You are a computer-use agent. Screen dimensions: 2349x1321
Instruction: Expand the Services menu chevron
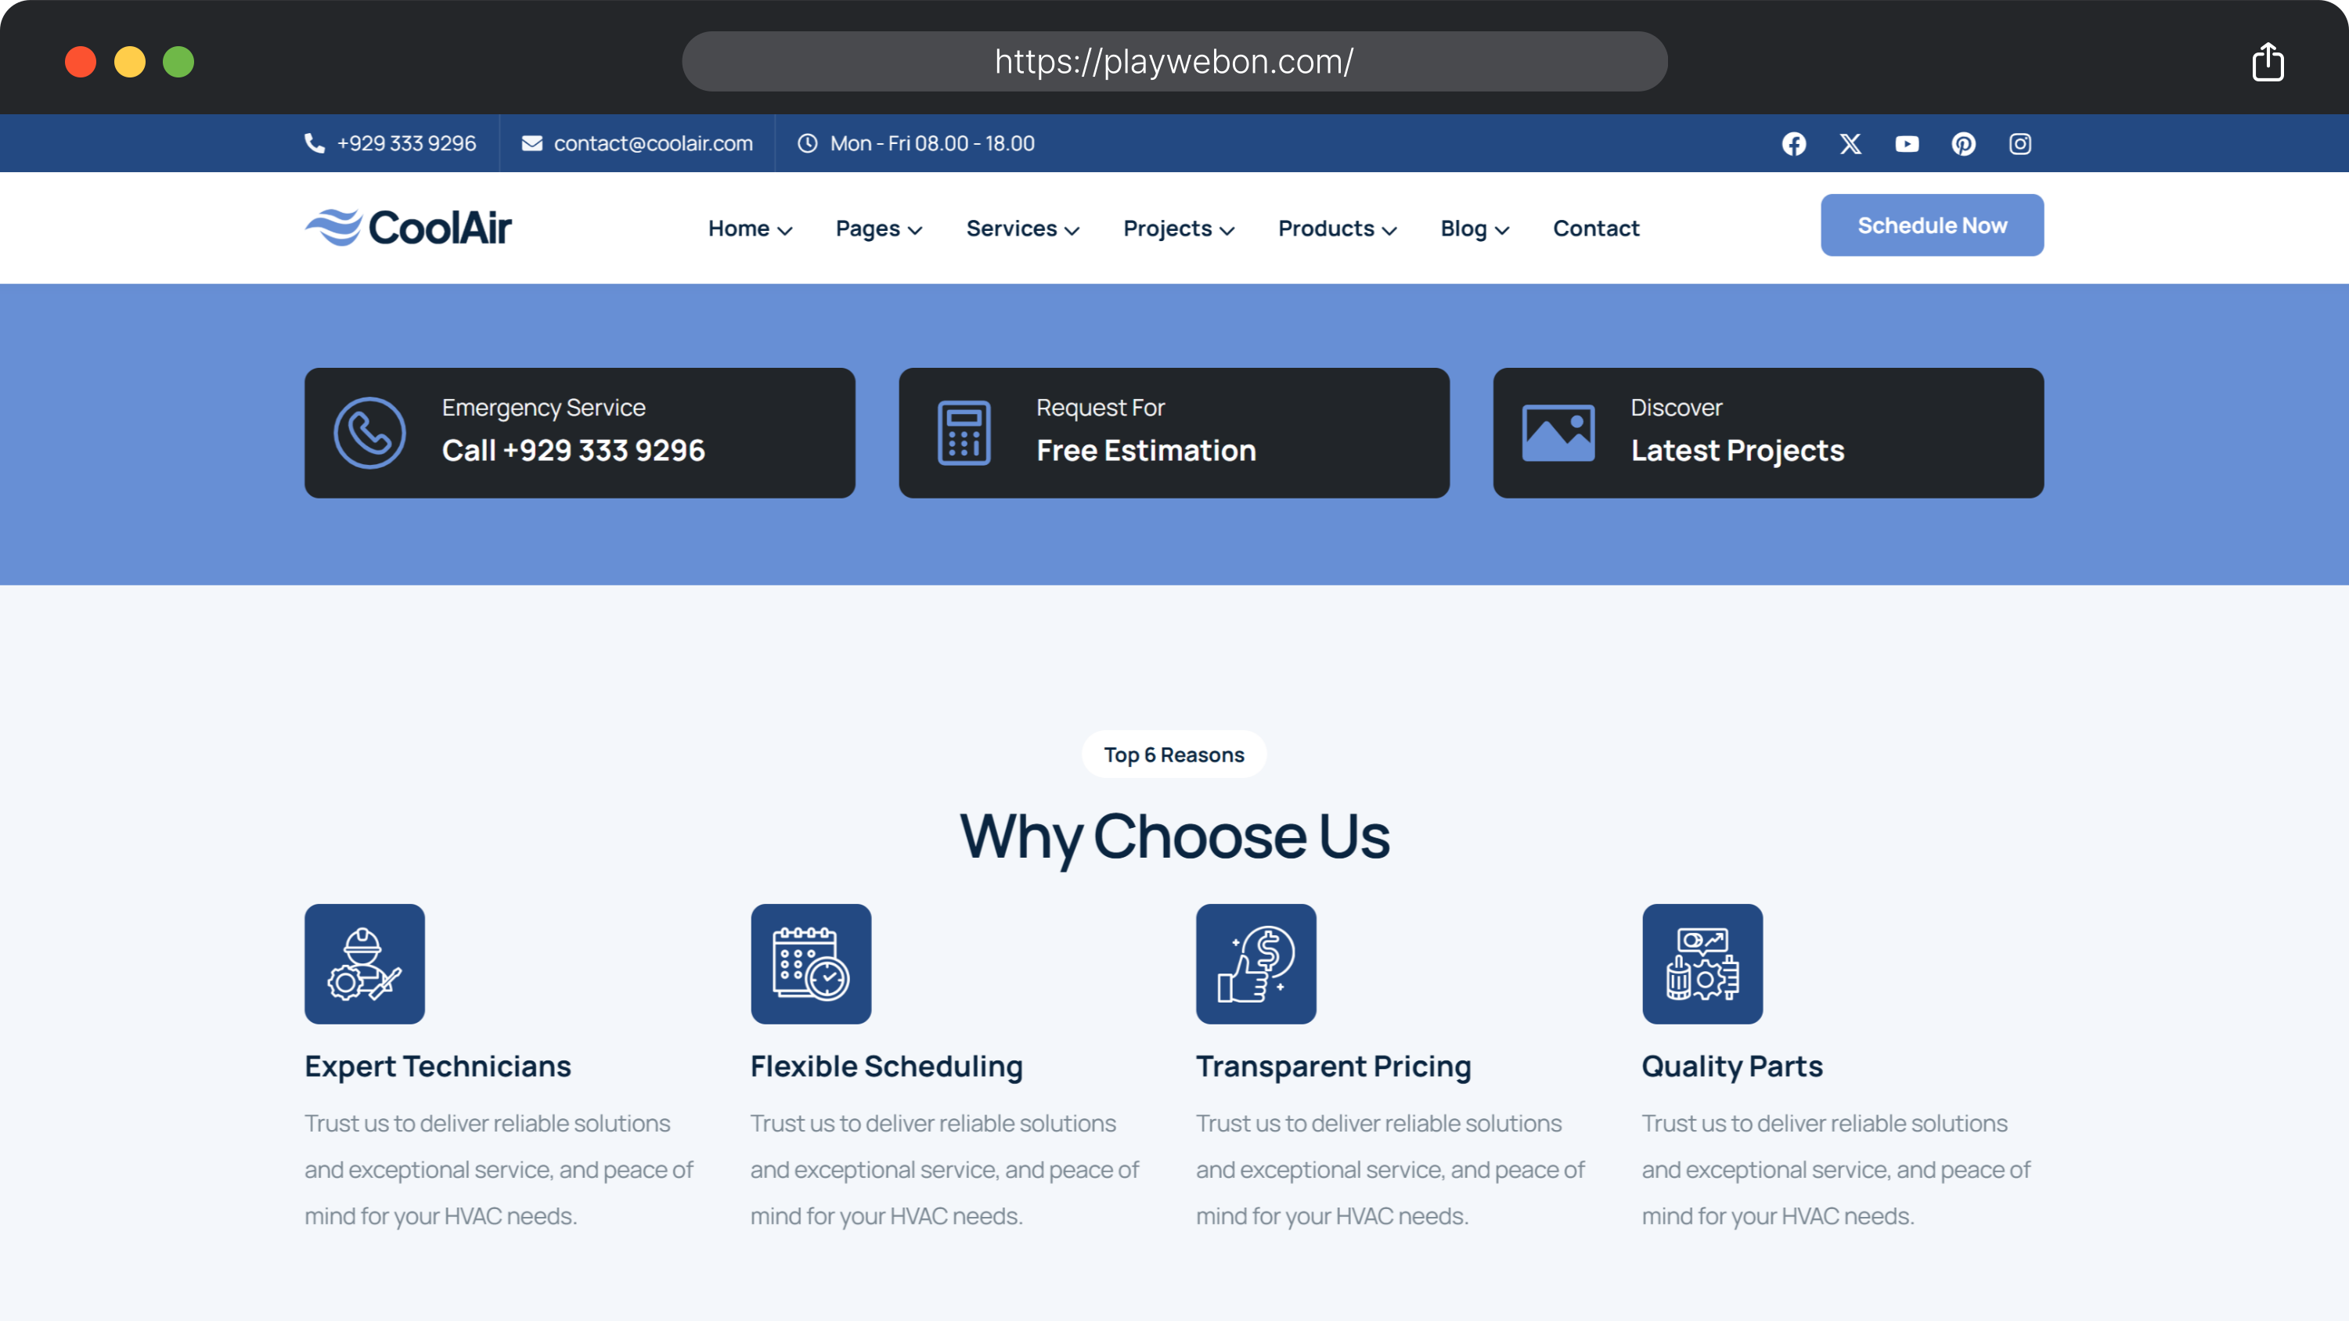click(1072, 231)
